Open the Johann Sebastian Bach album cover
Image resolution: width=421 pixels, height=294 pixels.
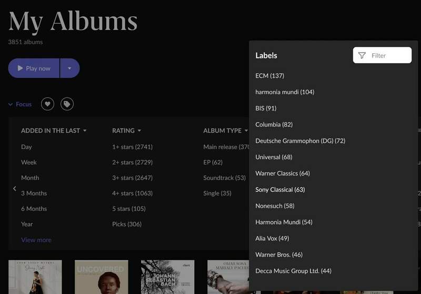click(167, 277)
